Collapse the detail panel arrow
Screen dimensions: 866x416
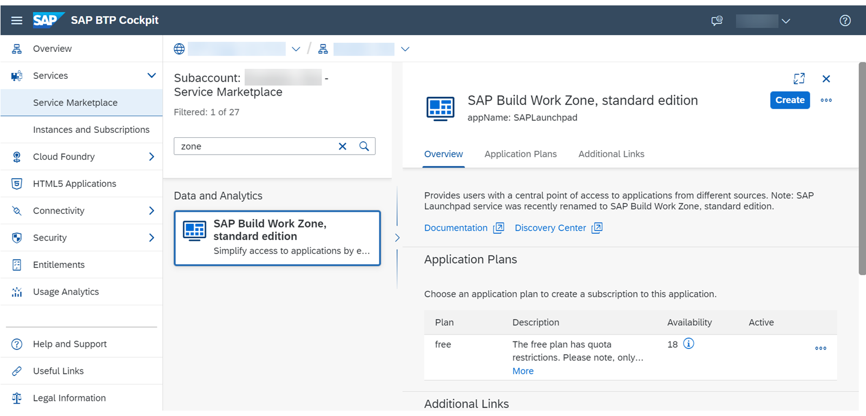[x=397, y=238]
